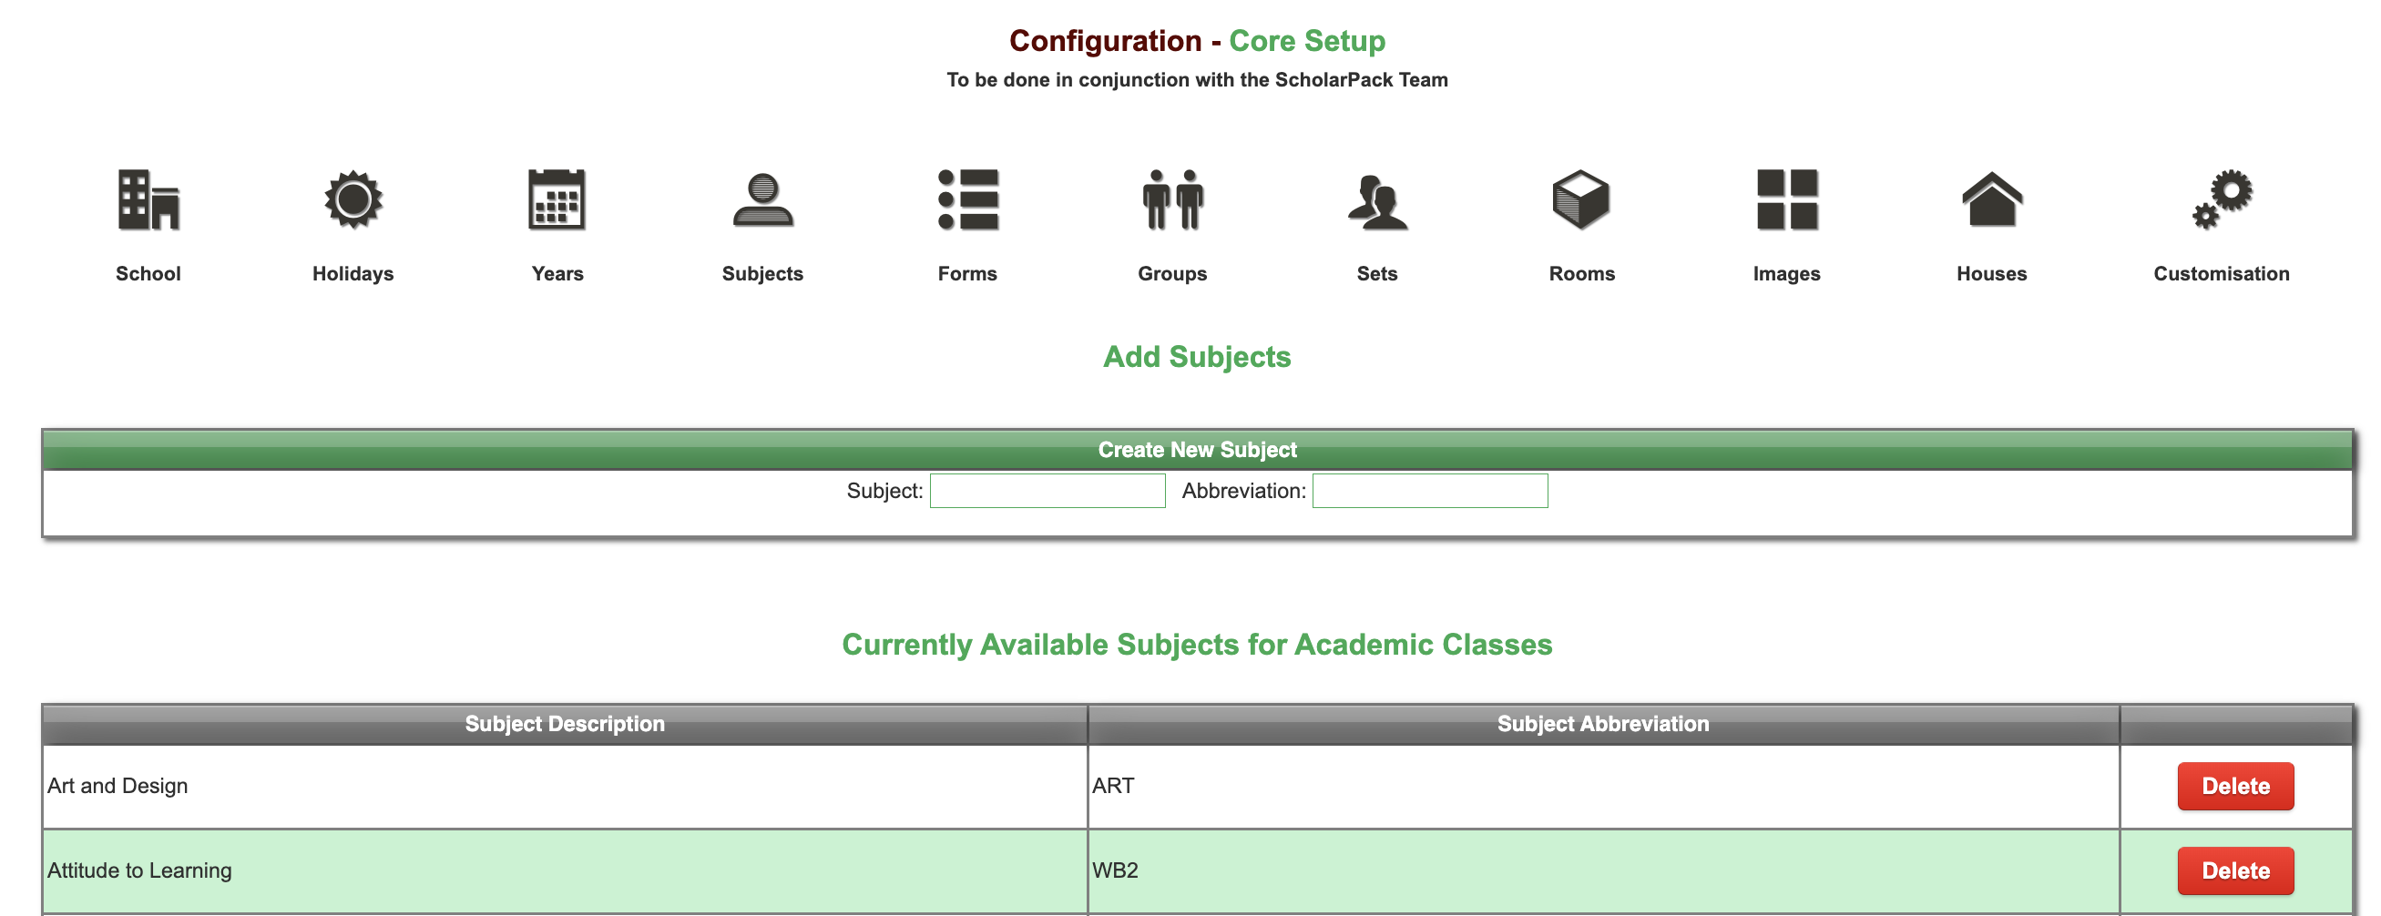Click the Currently Available Subjects heading
This screenshot has width=2381, height=916.
(1197, 645)
